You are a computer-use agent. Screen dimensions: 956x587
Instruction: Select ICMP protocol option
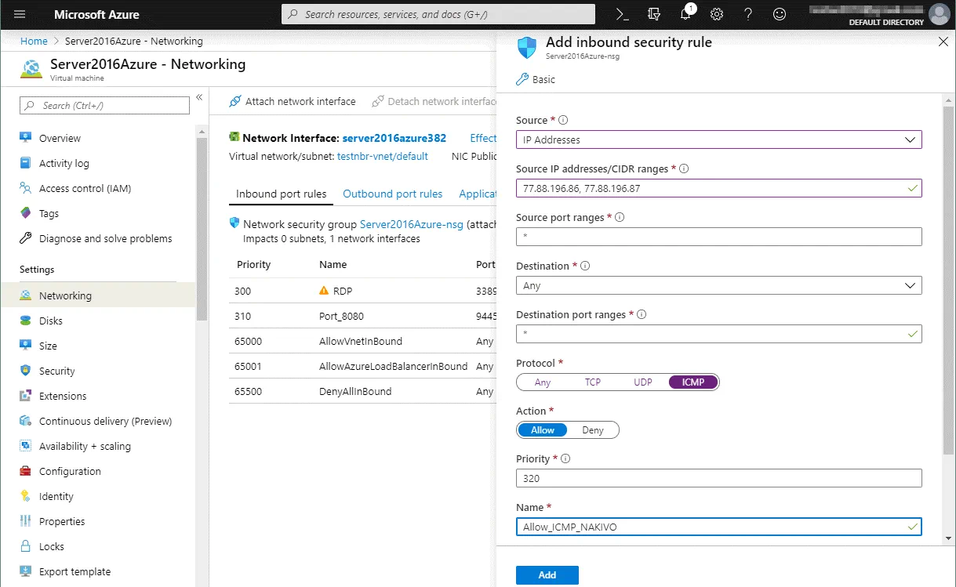click(x=693, y=382)
